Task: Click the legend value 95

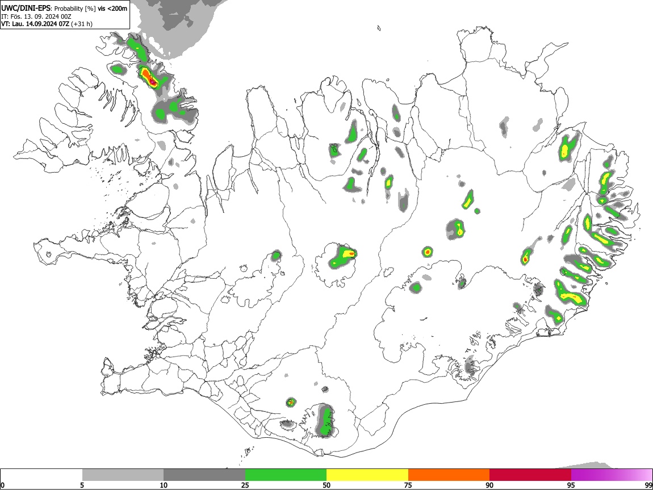Action: coord(571,485)
